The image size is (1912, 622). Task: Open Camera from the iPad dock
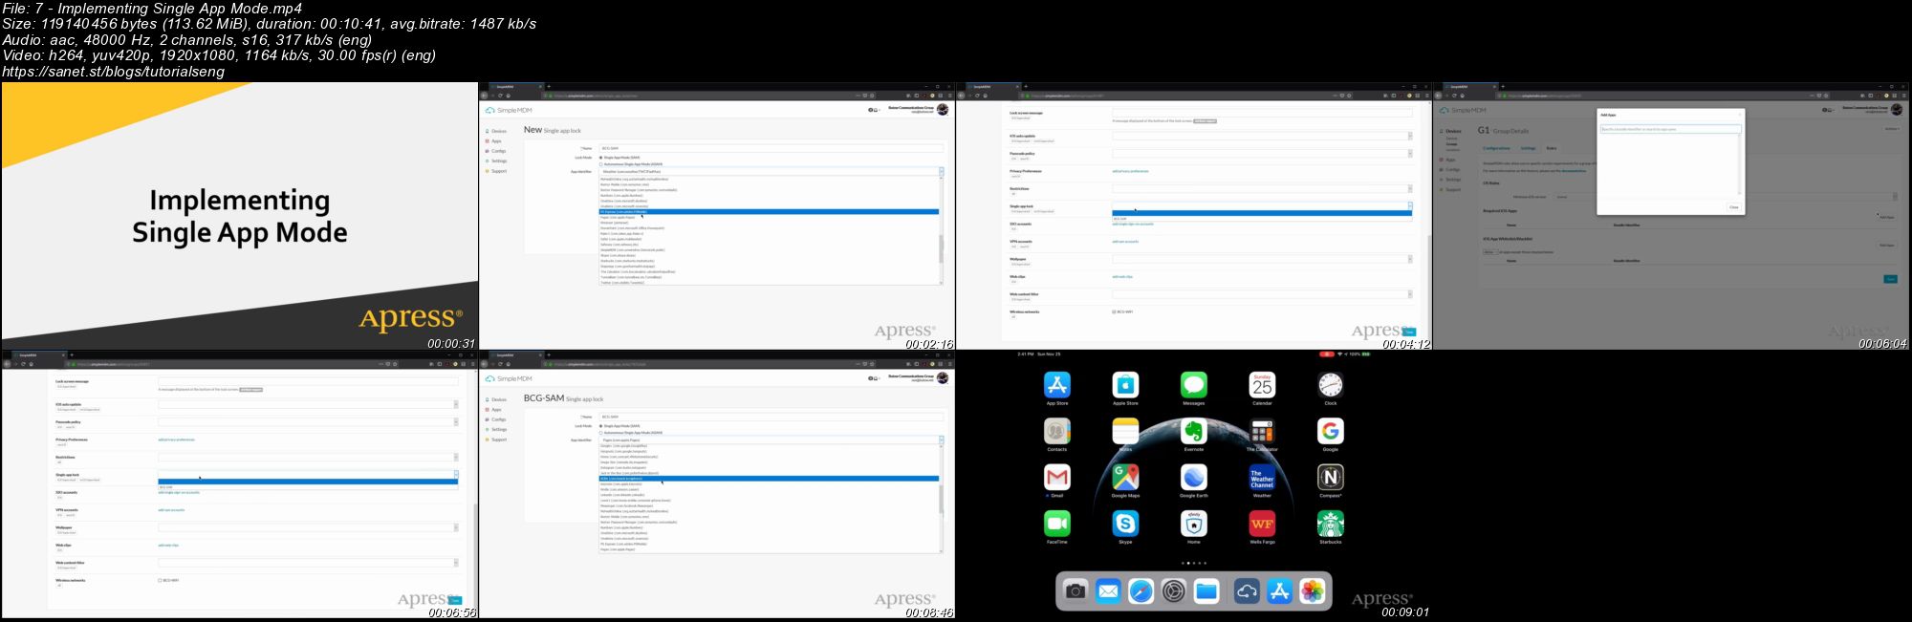tap(1075, 591)
